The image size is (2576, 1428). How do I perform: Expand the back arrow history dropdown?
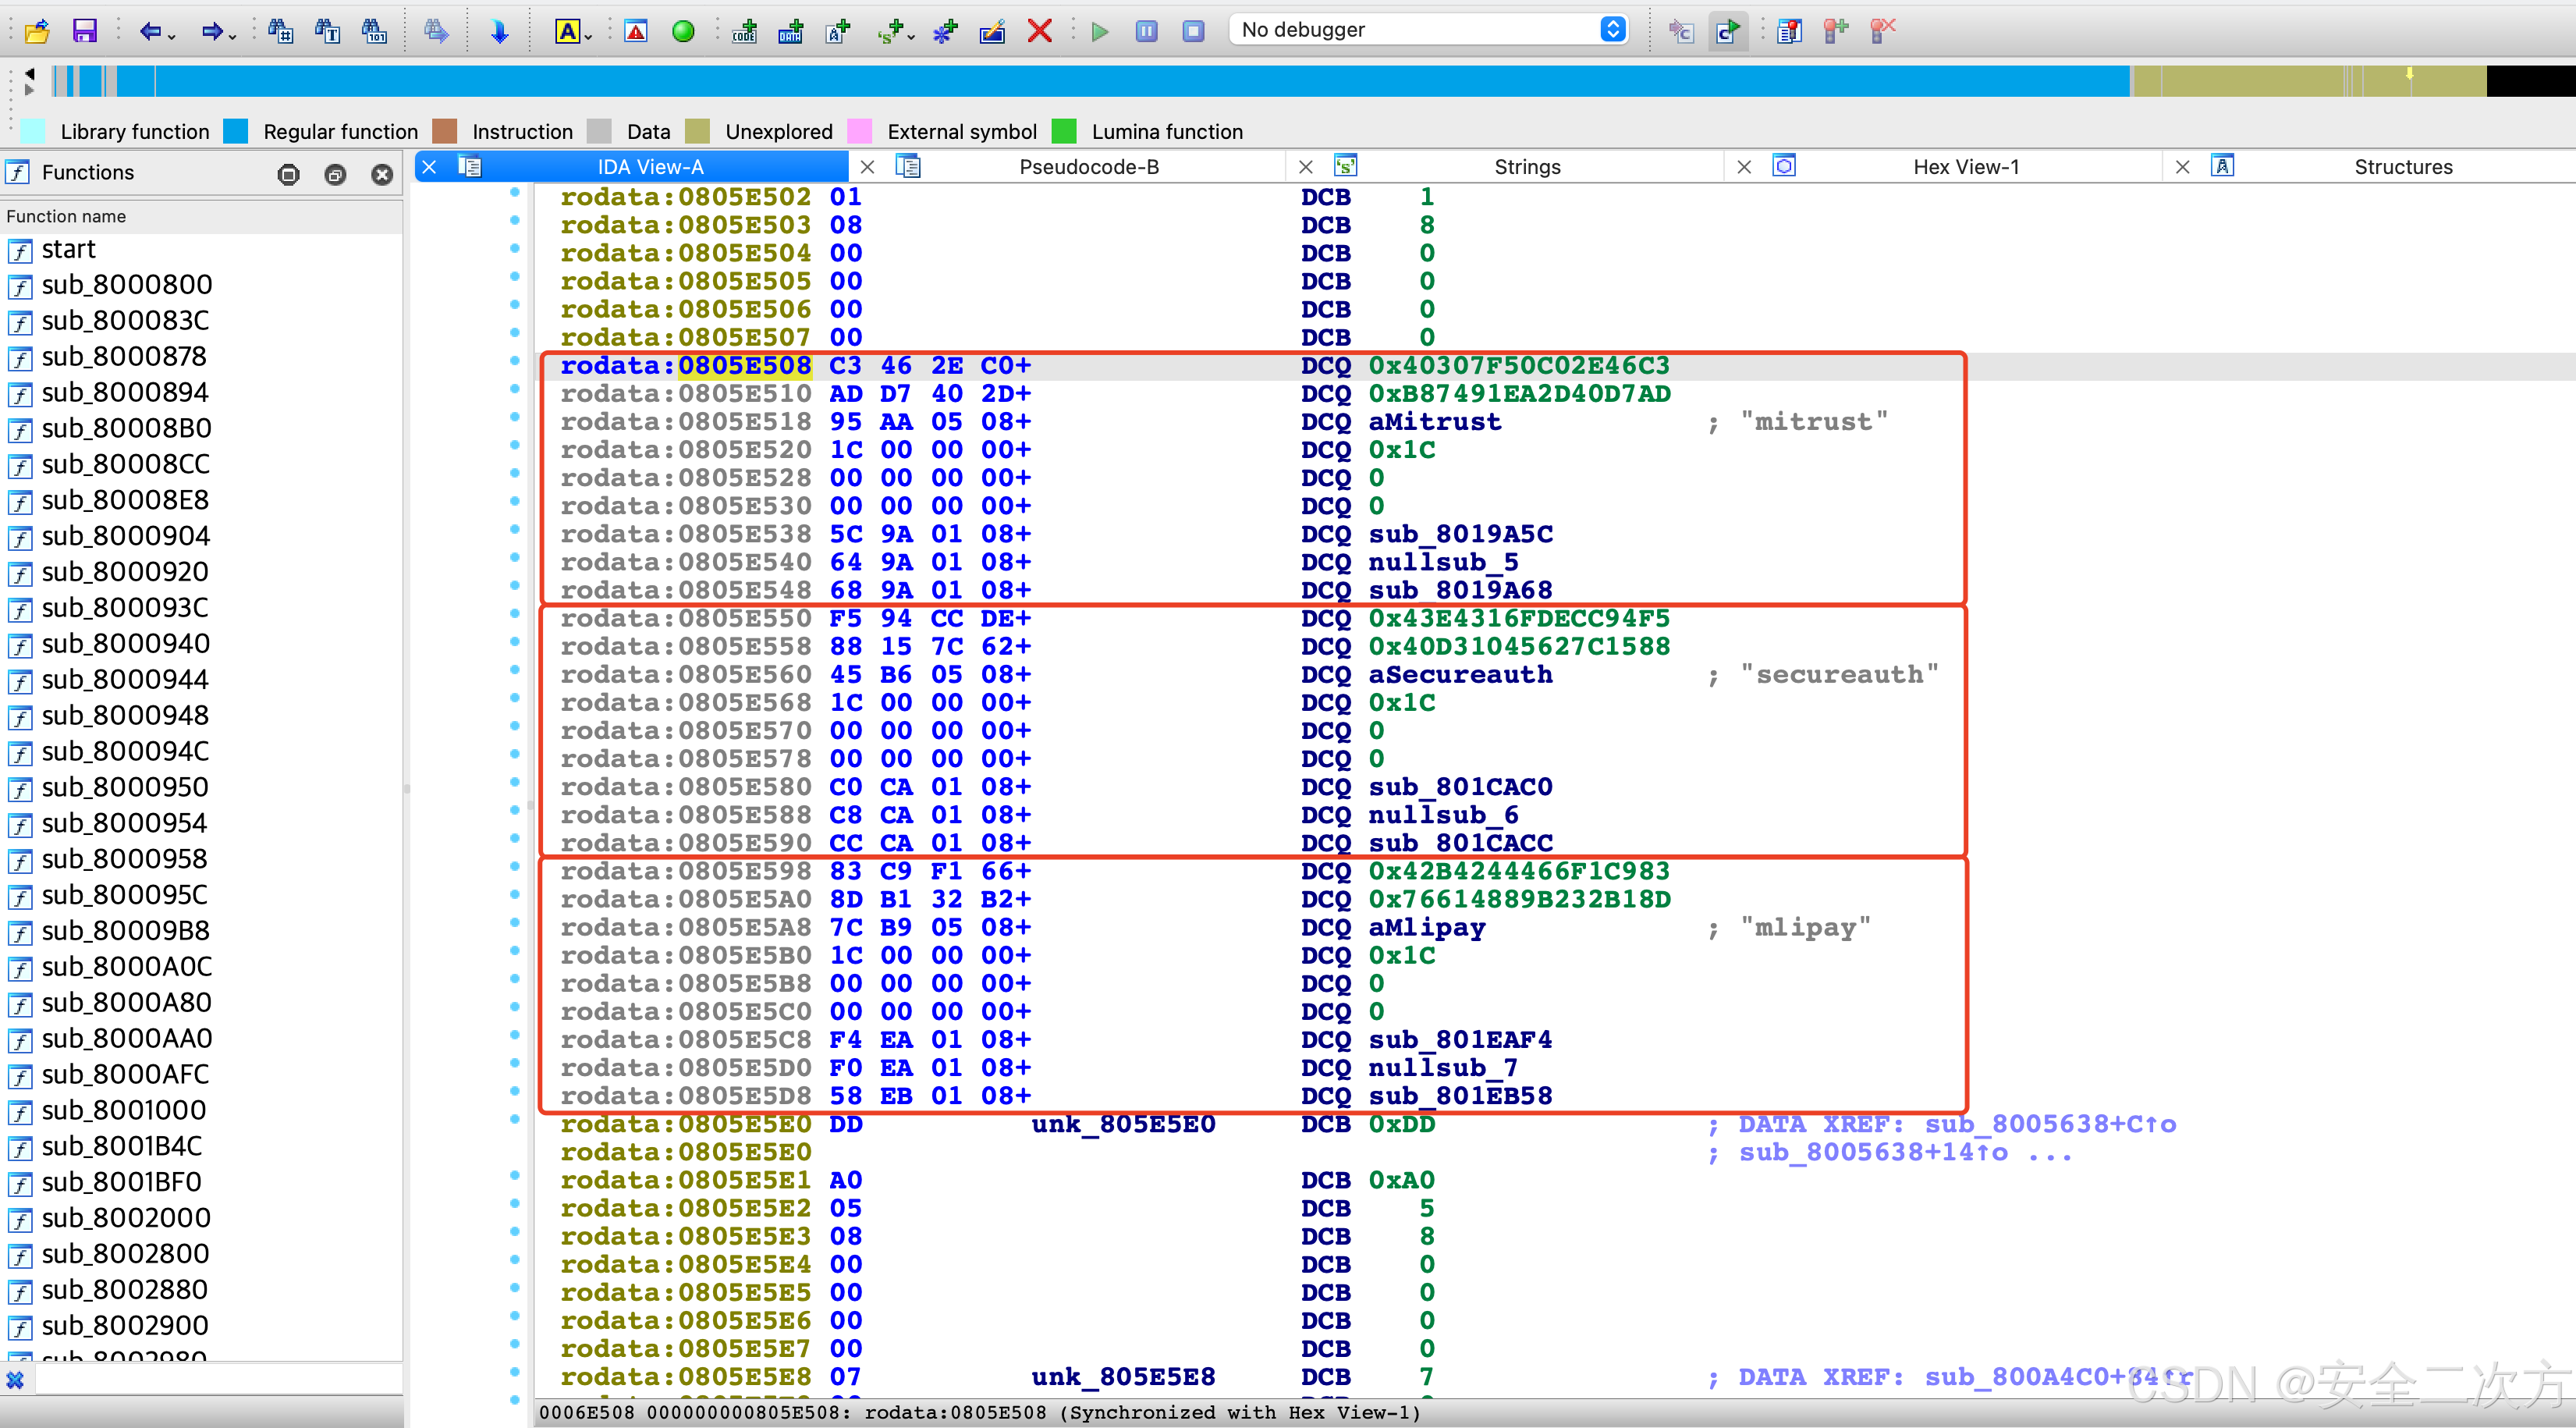172,36
